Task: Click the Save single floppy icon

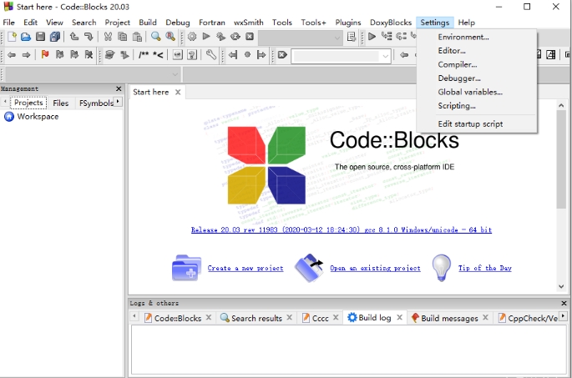Action: (40, 37)
